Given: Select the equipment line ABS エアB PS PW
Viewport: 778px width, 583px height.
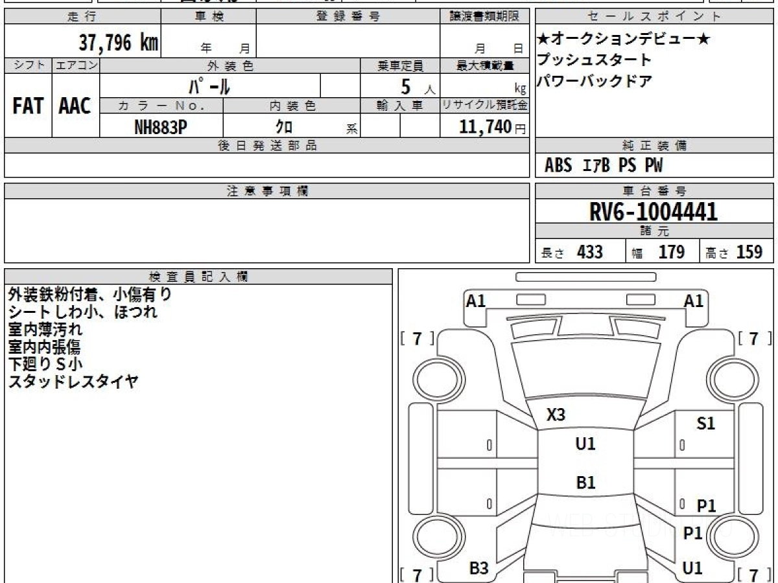Looking at the screenshot, I should point(604,166).
